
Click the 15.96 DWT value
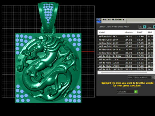point(140,40)
